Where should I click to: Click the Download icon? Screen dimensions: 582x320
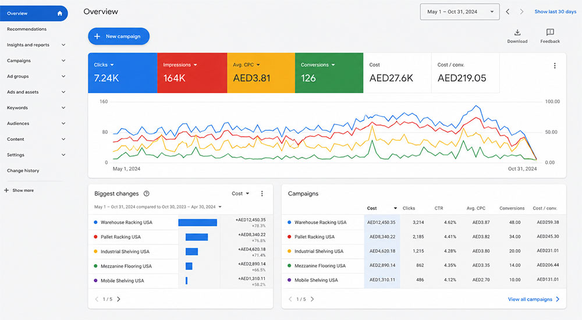click(517, 33)
